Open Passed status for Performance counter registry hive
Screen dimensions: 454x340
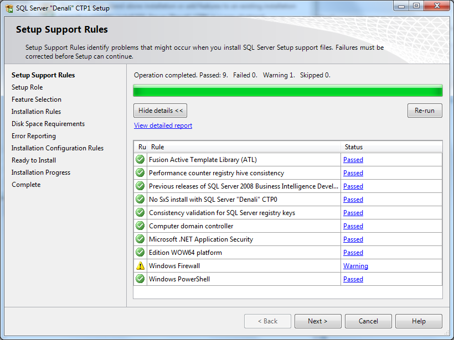pos(353,173)
